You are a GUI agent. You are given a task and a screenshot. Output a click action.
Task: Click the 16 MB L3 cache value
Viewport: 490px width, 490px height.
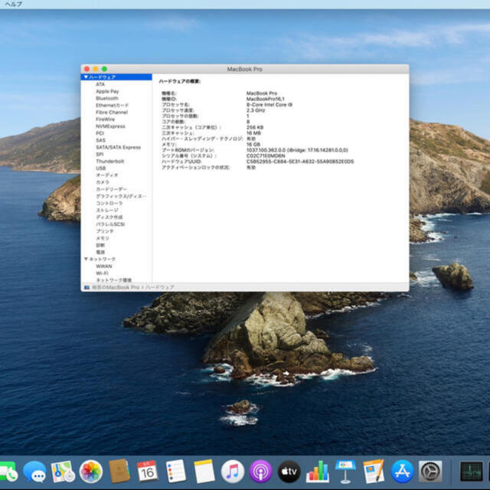tap(253, 133)
